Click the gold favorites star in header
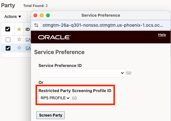Screen dimensions: 171x121 (x=19, y=29)
